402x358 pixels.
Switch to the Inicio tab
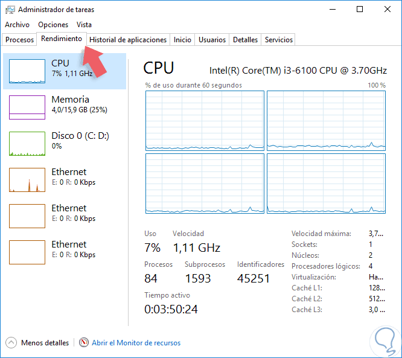182,40
